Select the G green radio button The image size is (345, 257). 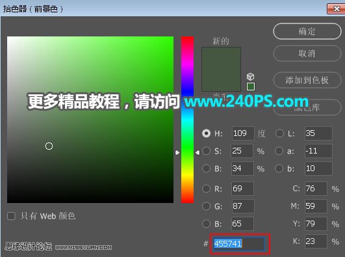pyautogui.click(x=206, y=206)
